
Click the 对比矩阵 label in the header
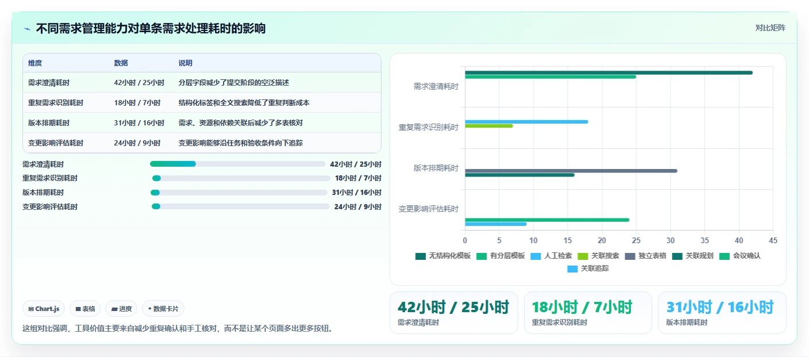point(770,28)
